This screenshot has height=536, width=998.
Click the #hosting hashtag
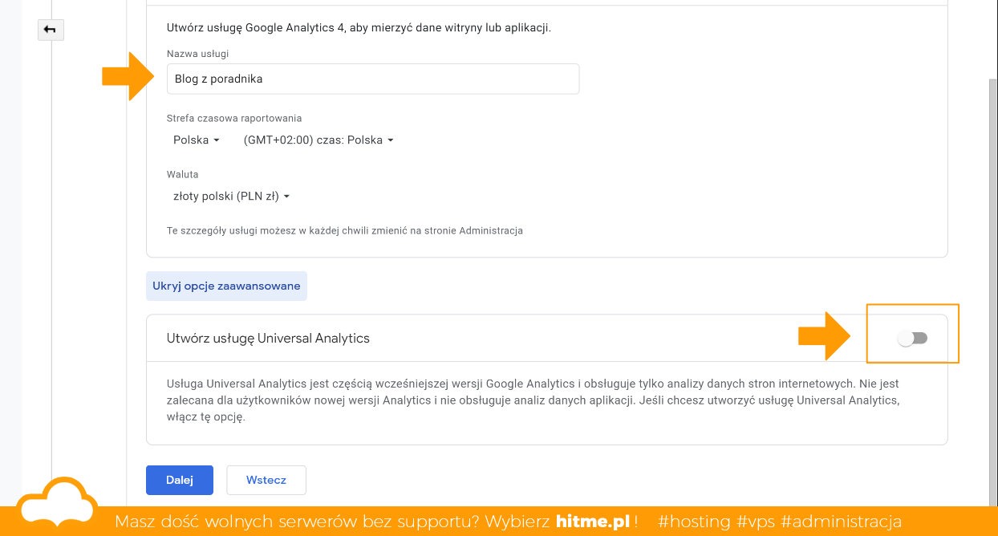point(694,522)
